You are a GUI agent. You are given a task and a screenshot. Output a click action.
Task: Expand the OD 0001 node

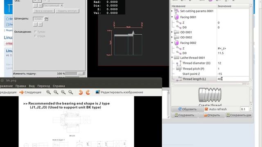[172, 32]
